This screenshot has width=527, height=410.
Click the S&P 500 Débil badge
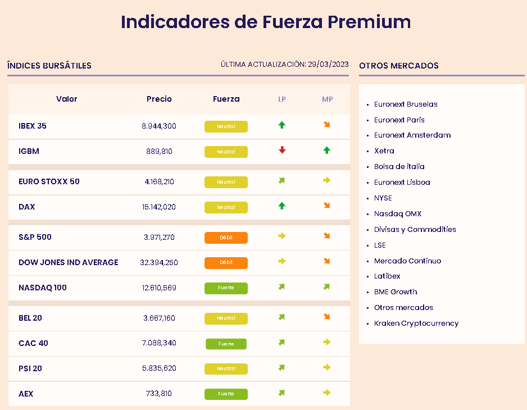point(226,238)
